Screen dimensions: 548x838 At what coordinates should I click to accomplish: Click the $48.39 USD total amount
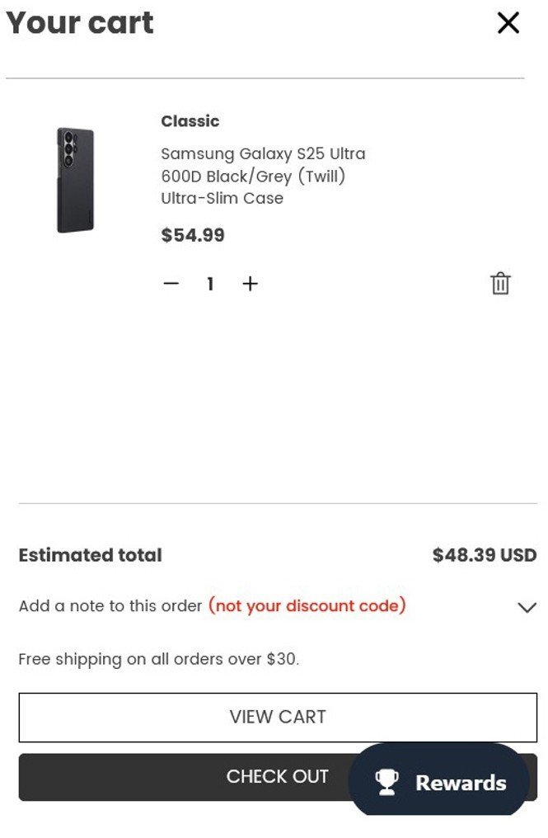(485, 555)
